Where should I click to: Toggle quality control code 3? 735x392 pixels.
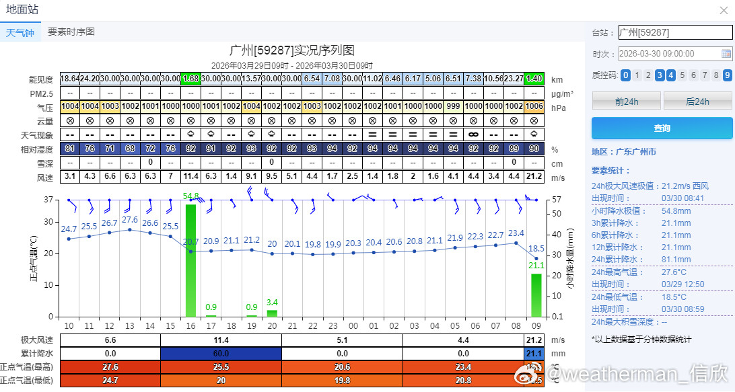pyautogui.click(x=660, y=75)
